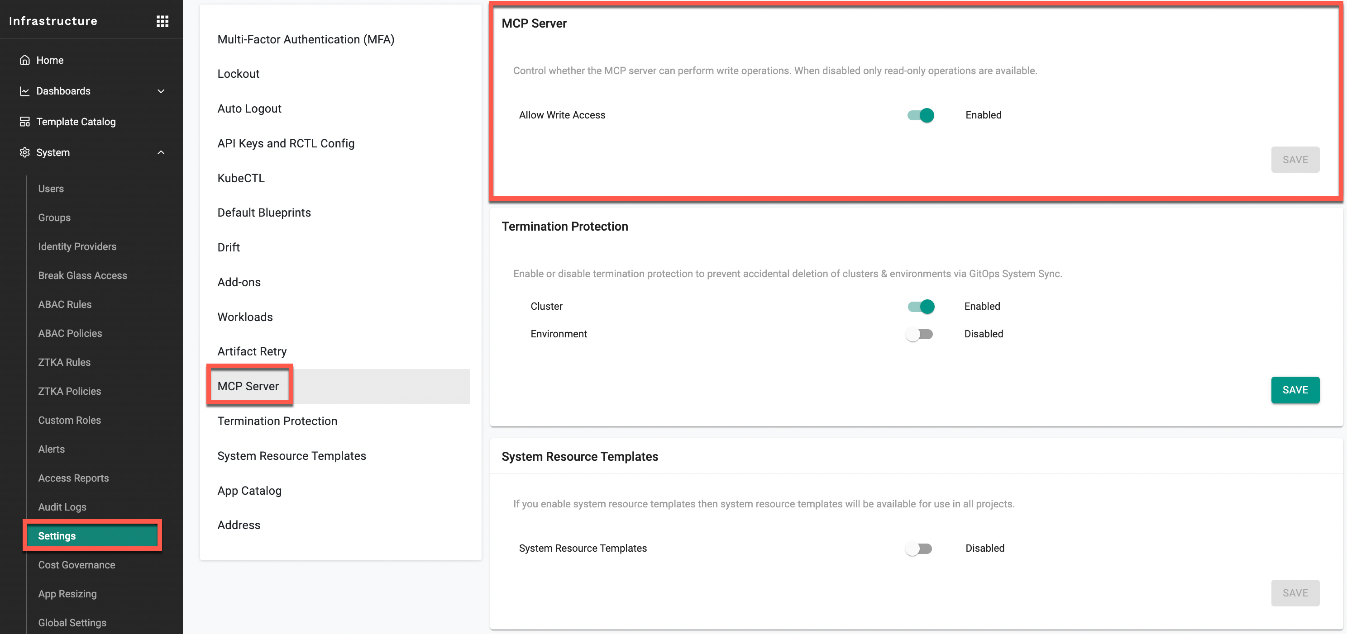Enable Environment termination protection switch
Viewport: 1347px width, 634px height.
[x=919, y=334]
